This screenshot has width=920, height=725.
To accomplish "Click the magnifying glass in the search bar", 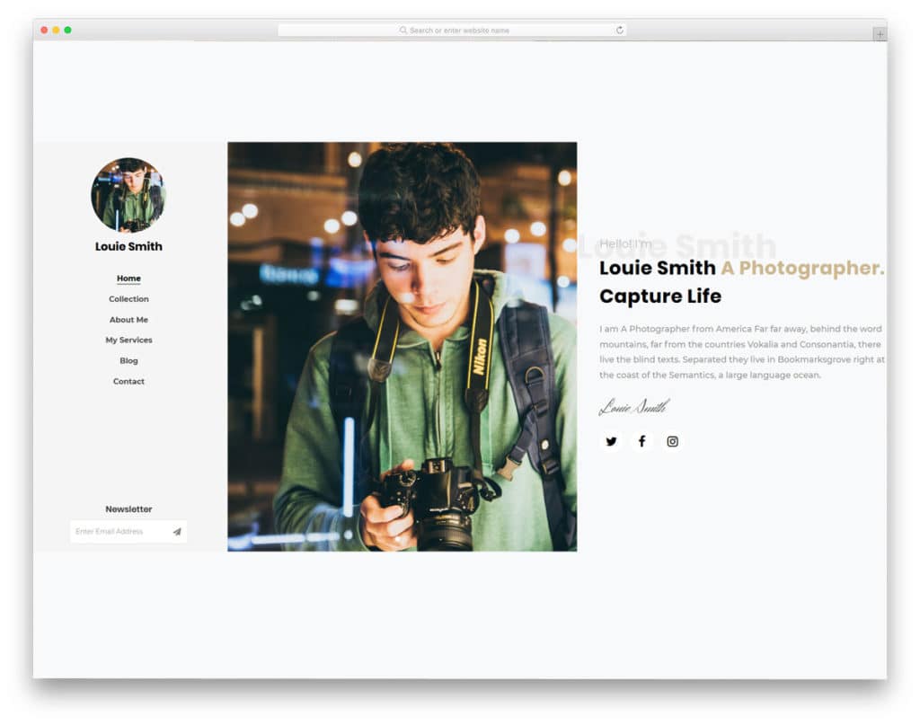I will point(402,30).
